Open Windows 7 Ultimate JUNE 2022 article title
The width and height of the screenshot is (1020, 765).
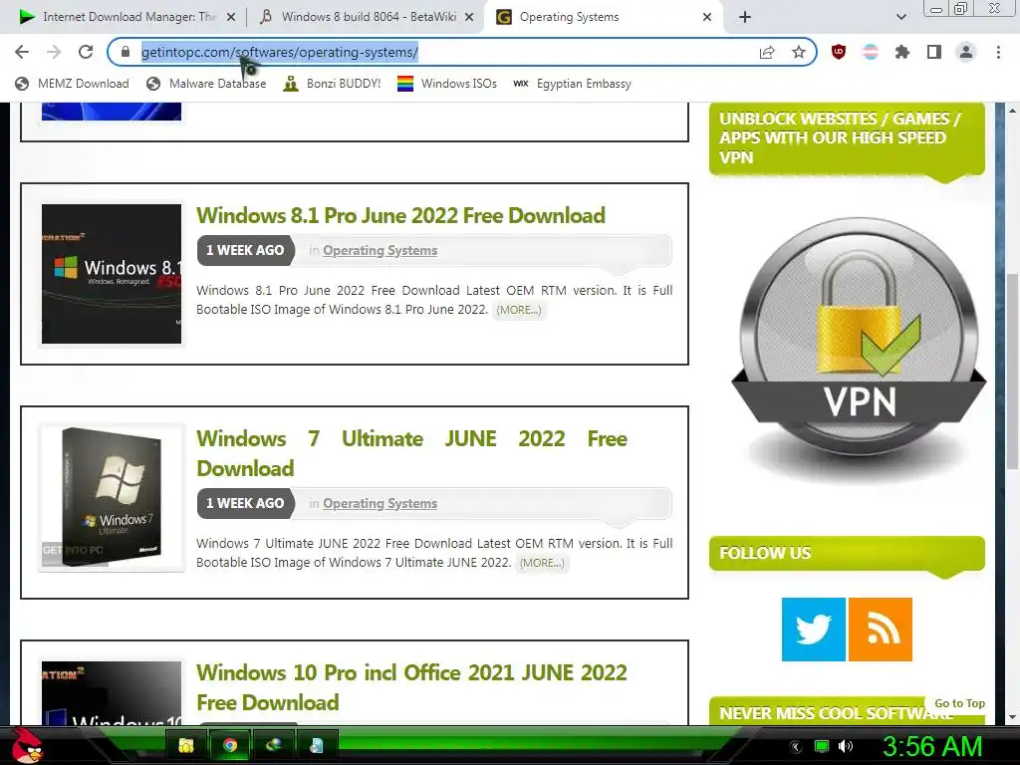(411, 453)
